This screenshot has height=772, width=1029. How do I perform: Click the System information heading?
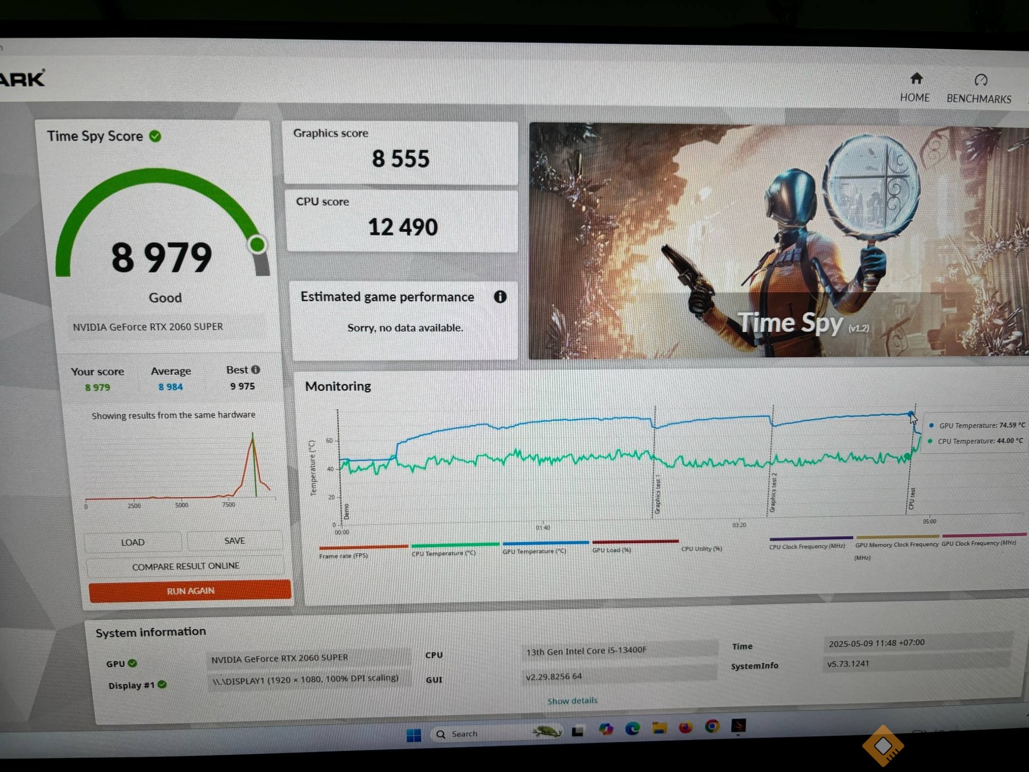(x=151, y=632)
